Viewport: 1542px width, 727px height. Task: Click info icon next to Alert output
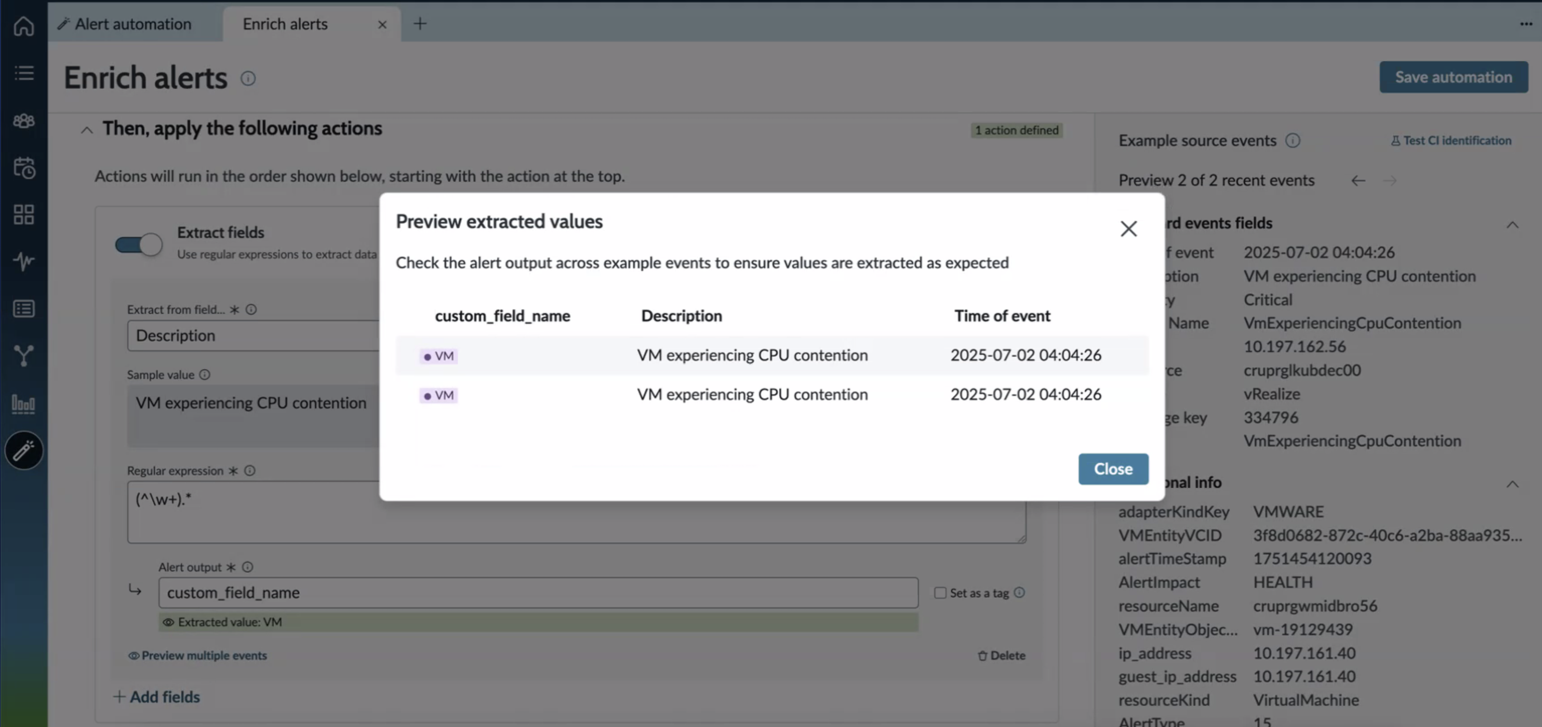(247, 567)
